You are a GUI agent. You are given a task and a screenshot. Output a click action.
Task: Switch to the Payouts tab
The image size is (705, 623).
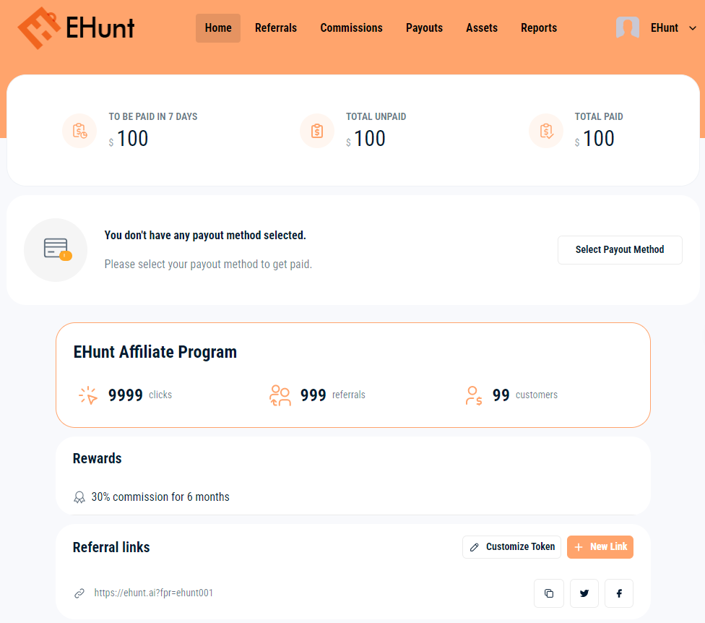pos(424,28)
